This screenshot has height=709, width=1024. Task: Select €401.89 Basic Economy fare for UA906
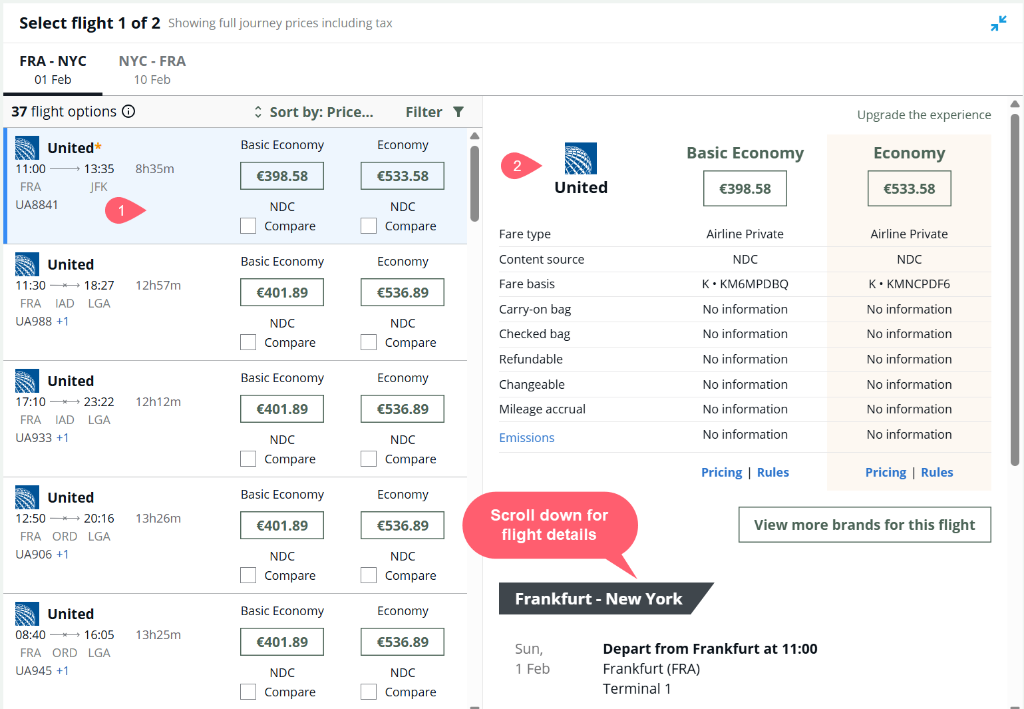(282, 525)
